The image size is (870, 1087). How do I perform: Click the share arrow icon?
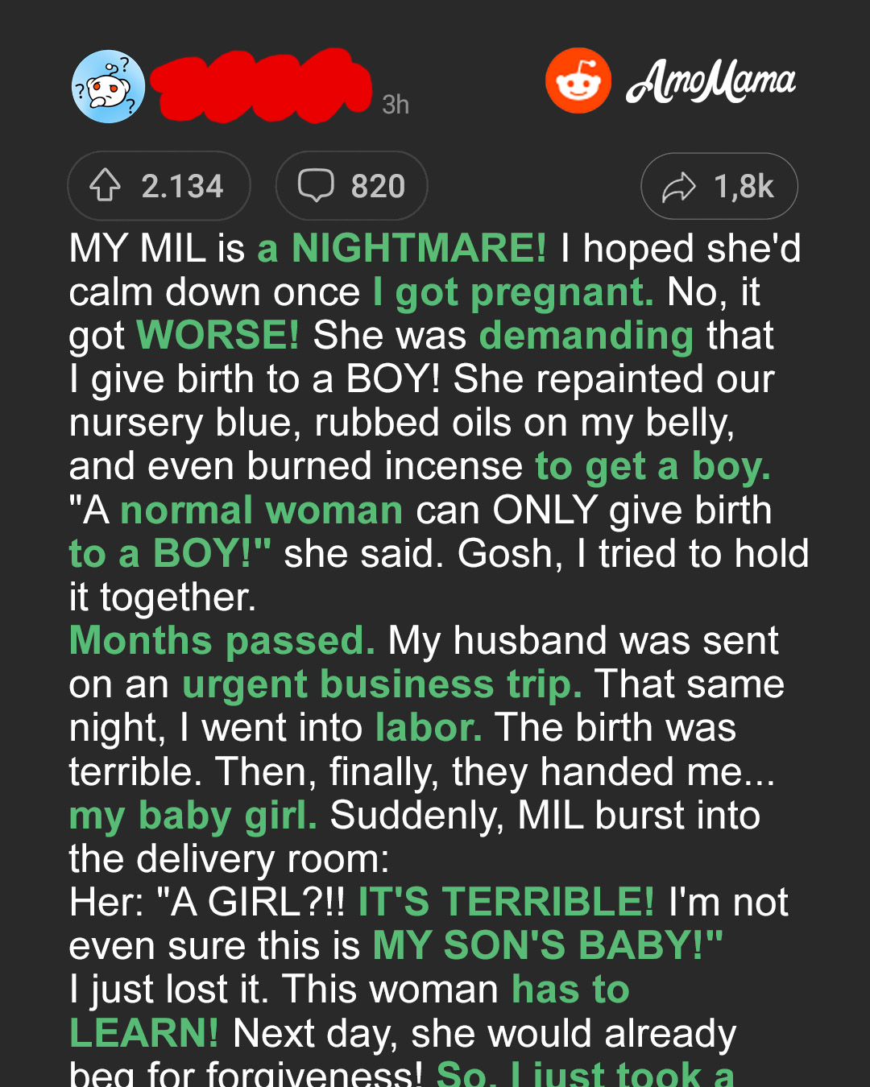[x=679, y=187]
